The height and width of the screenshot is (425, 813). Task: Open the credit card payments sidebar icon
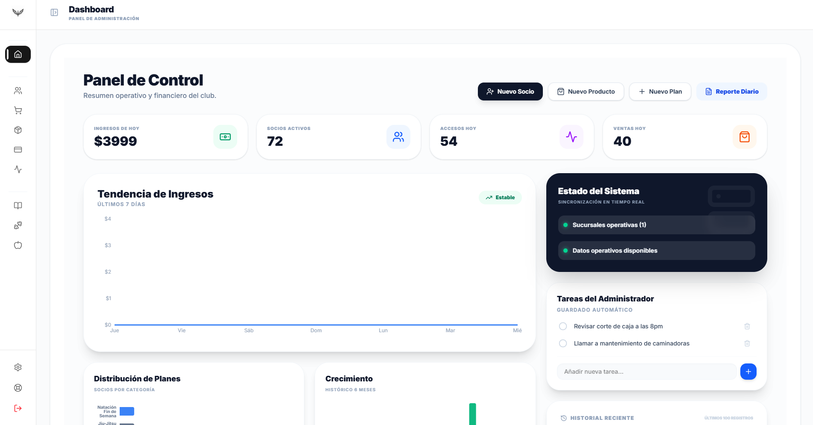click(18, 150)
